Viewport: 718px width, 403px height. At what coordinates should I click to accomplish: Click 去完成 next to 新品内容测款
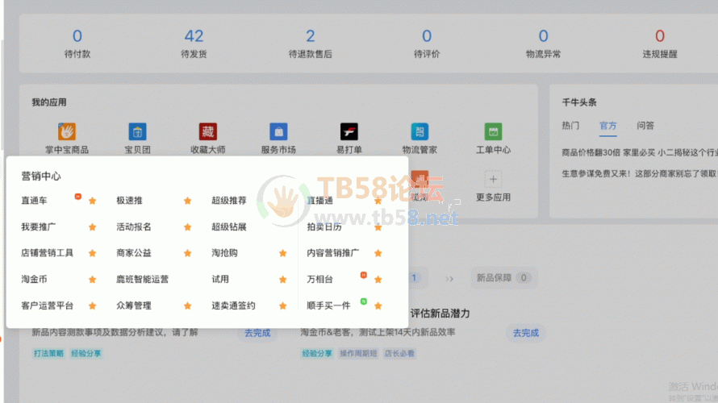tap(257, 333)
